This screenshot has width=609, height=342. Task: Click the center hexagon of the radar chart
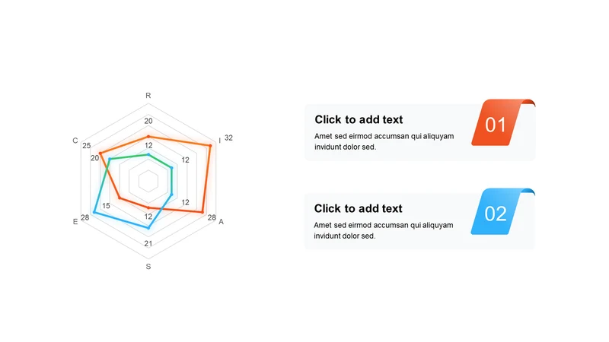[x=148, y=182]
